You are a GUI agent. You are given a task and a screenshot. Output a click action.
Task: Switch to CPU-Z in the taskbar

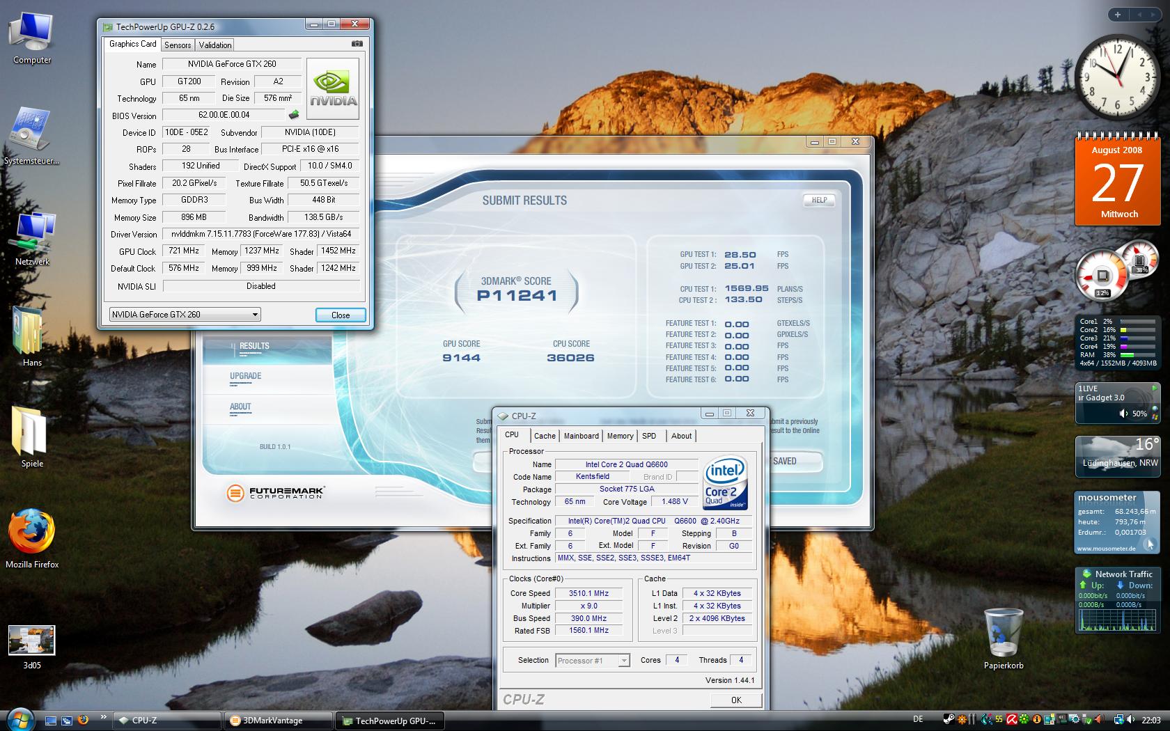pyautogui.click(x=167, y=721)
